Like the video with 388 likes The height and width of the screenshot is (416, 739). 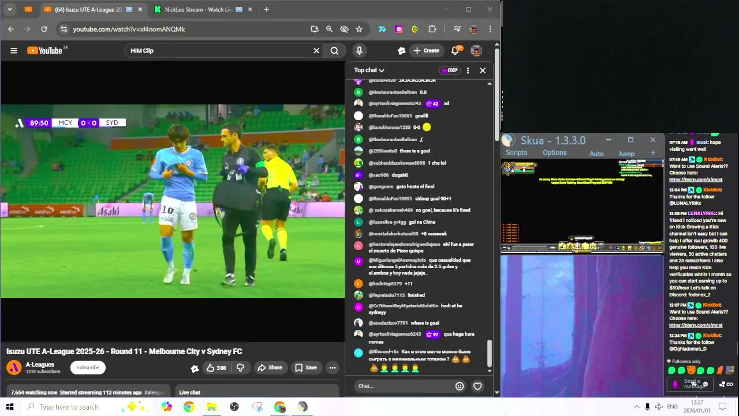pos(217,367)
